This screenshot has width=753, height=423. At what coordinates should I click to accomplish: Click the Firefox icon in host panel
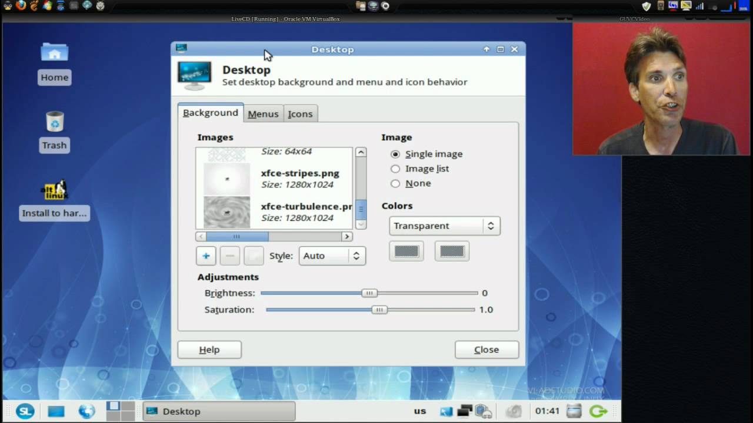21,6
